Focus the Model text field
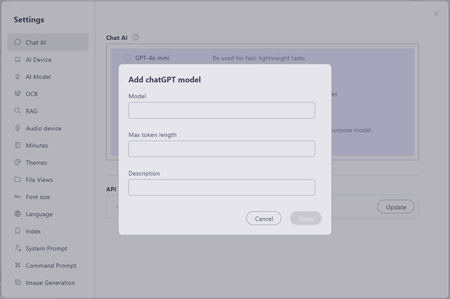This screenshot has width=450, height=299. [x=221, y=110]
